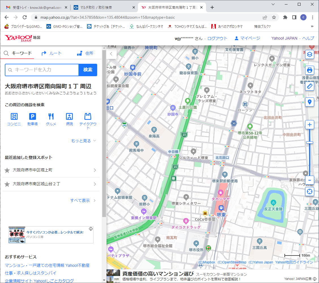Zoom in with the plus button
The width and height of the screenshot is (319, 283).
[x=310, y=125]
